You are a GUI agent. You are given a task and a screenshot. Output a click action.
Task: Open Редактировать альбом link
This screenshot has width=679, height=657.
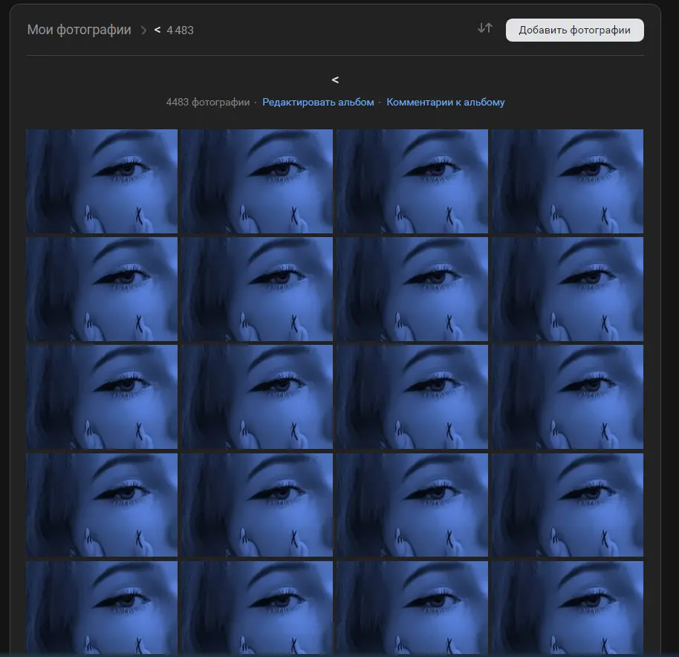[x=318, y=103]
